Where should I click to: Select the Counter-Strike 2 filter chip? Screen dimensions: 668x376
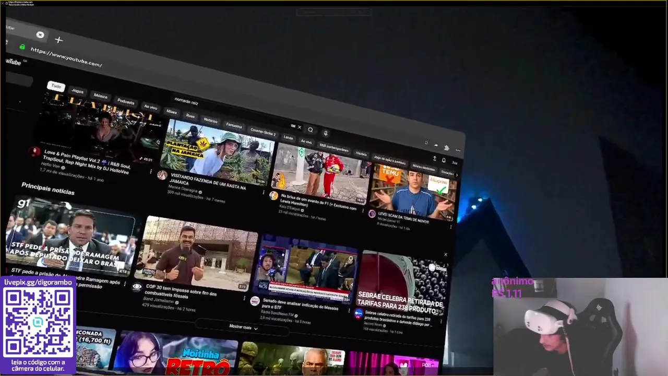point(263,132)
